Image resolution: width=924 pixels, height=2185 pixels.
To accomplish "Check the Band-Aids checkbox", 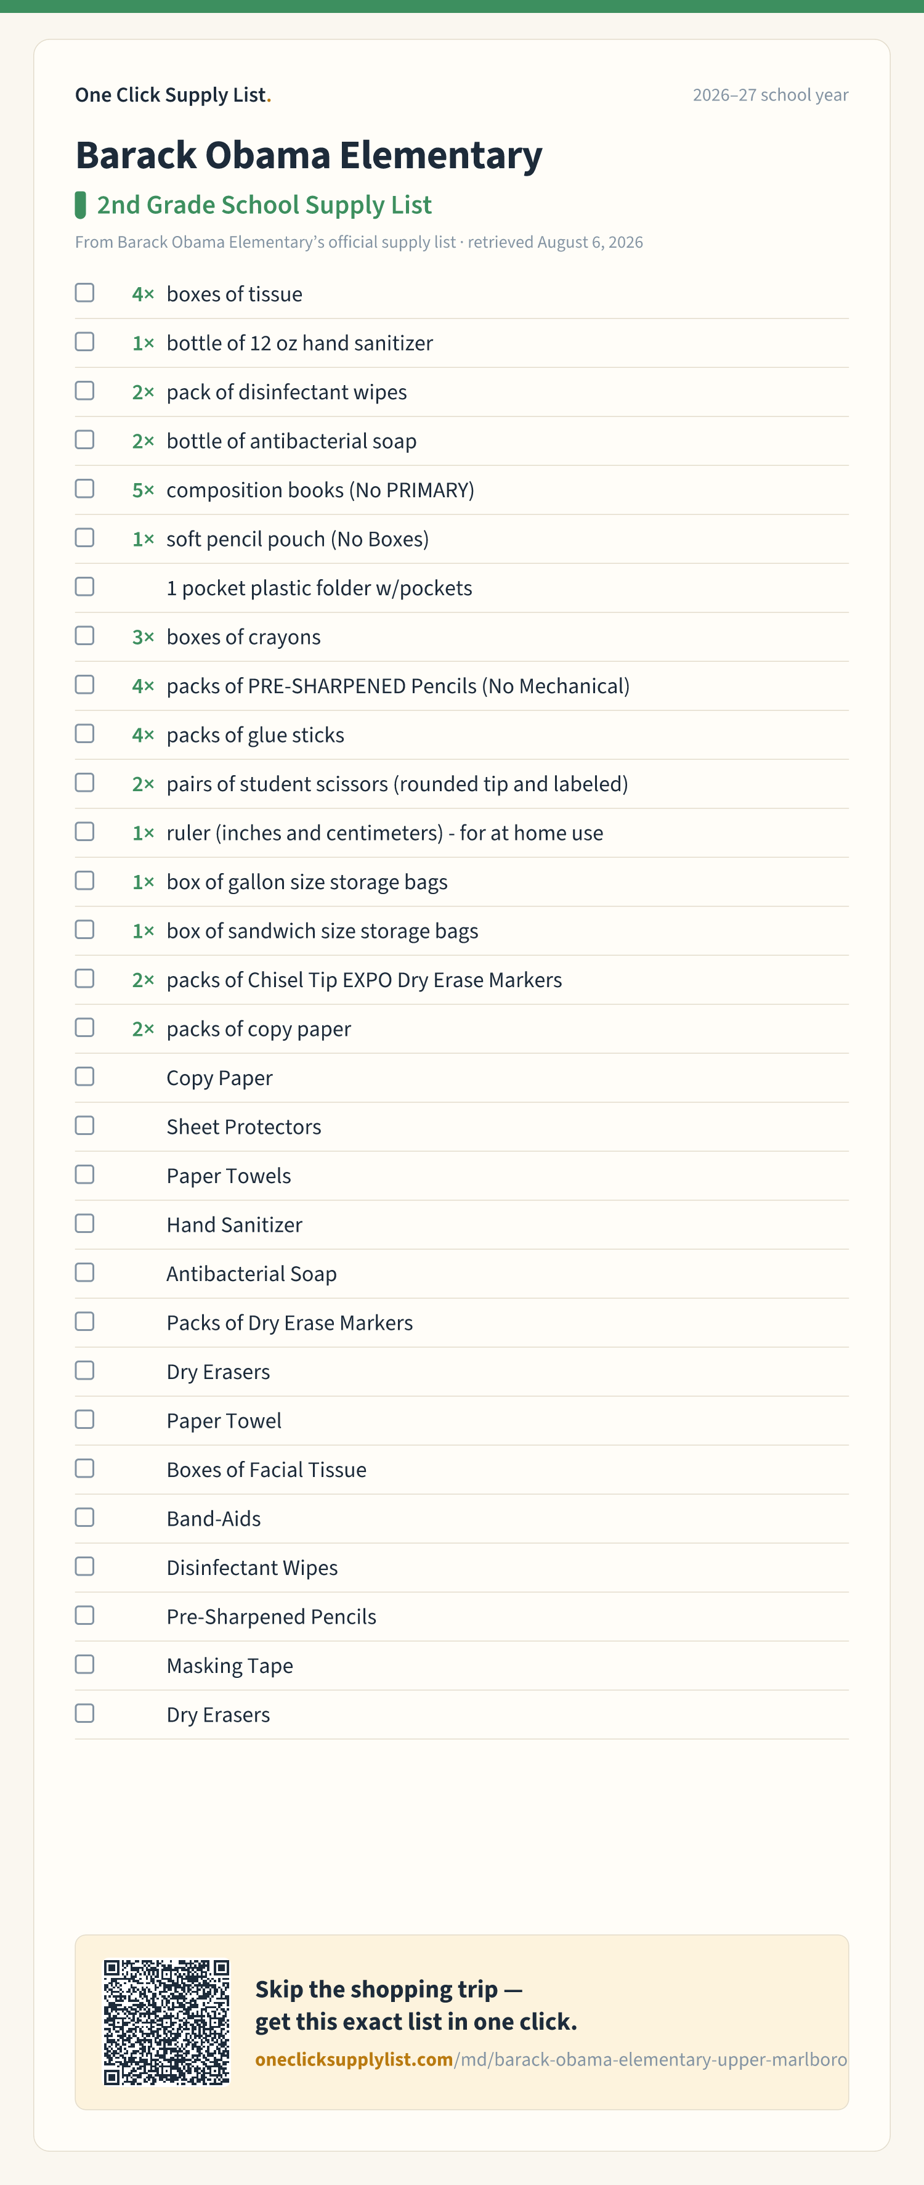I will 85,1518.
